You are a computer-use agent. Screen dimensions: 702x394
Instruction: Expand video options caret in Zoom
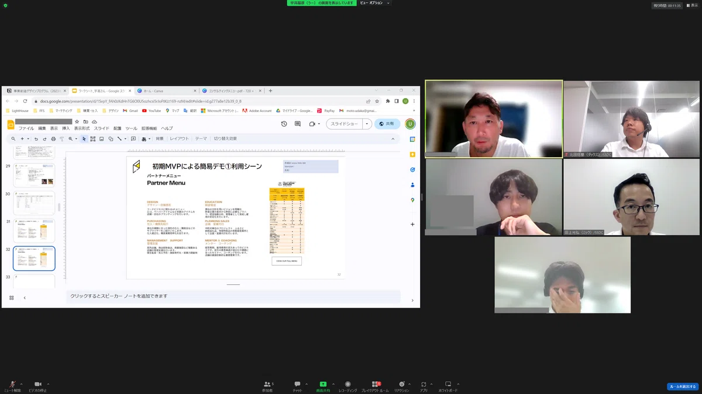coord(48,383)
